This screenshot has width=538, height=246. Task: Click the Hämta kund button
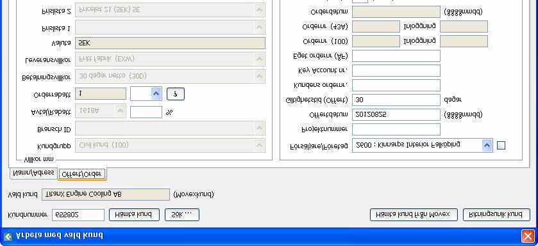pos(134,215)
